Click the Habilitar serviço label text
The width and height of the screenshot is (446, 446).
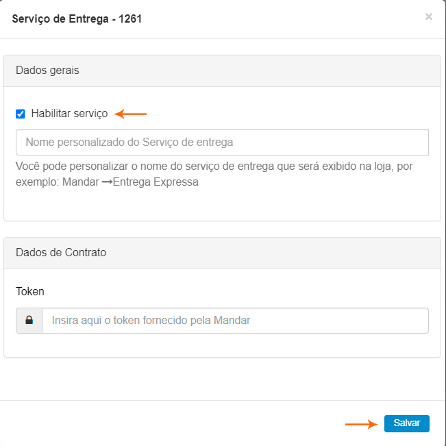(x=69, y=114)
